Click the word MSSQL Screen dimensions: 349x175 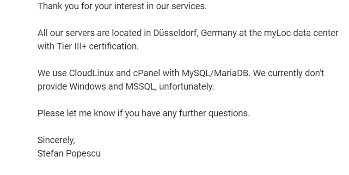141,86
